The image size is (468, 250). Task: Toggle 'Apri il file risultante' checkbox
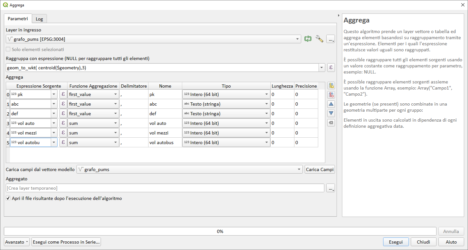(8, 198)
